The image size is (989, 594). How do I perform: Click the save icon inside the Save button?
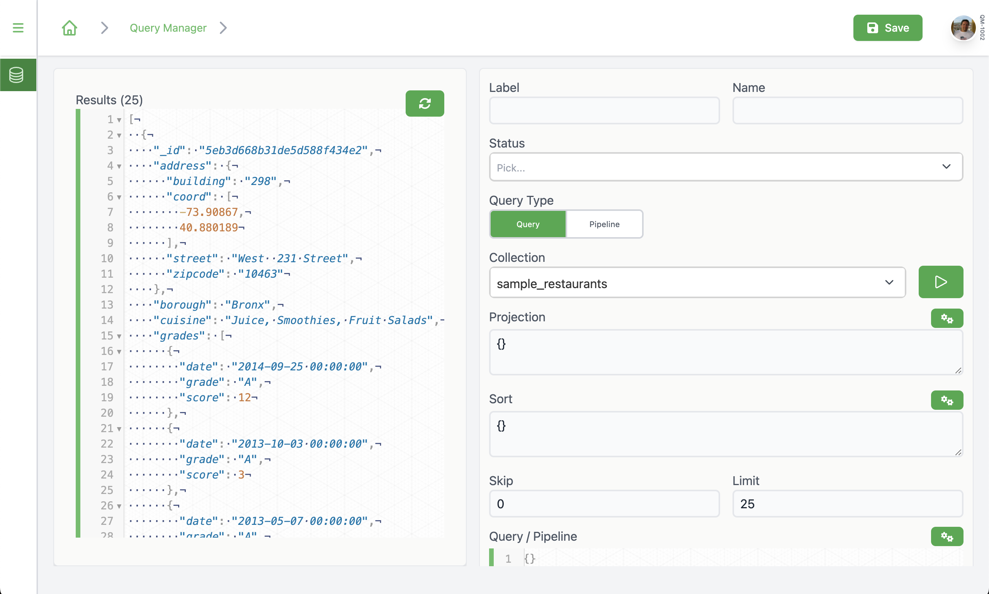click(x=873, y=28)
